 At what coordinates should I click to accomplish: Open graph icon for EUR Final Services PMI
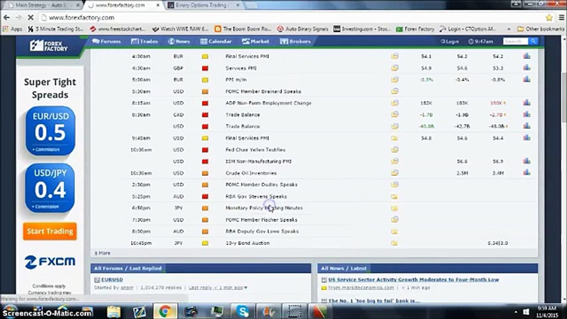pos(526,56)
